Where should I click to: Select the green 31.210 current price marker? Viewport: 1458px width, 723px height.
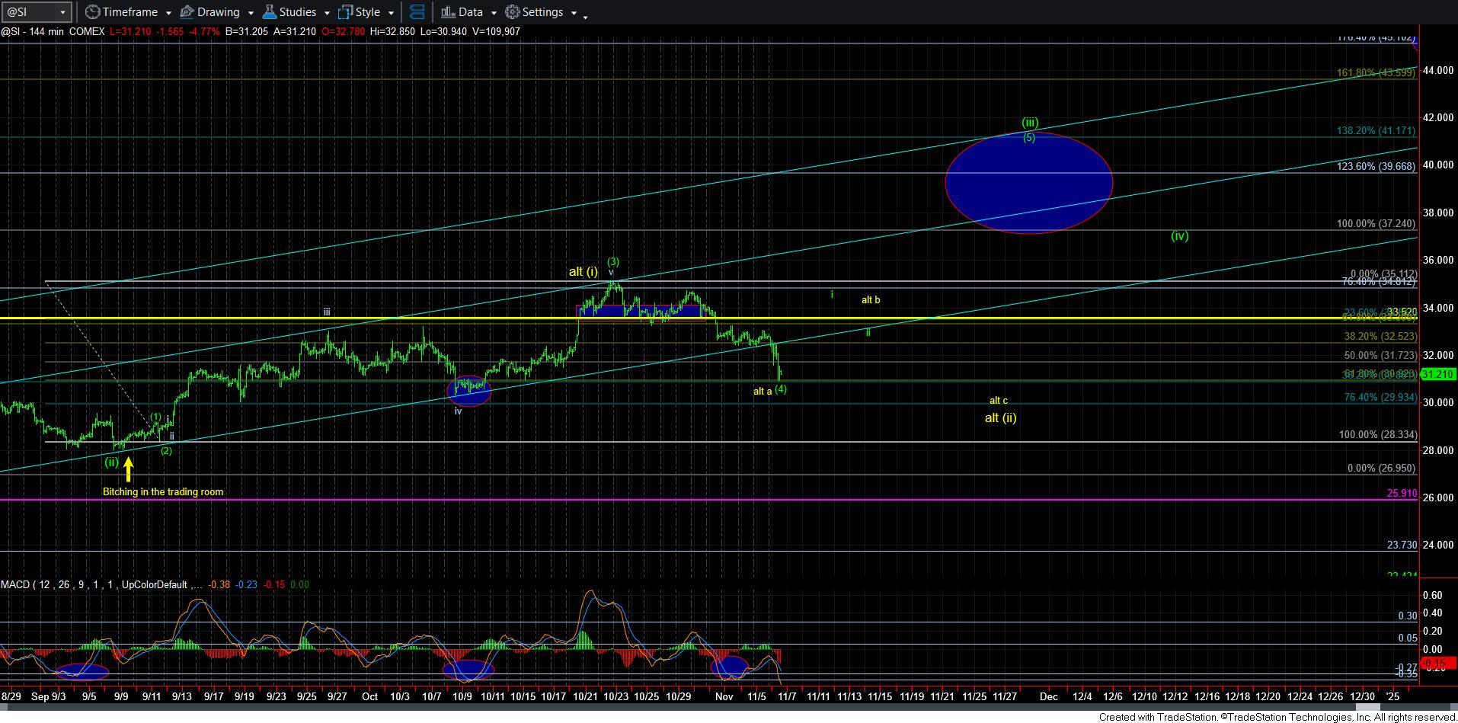(x=1437, y=374)
